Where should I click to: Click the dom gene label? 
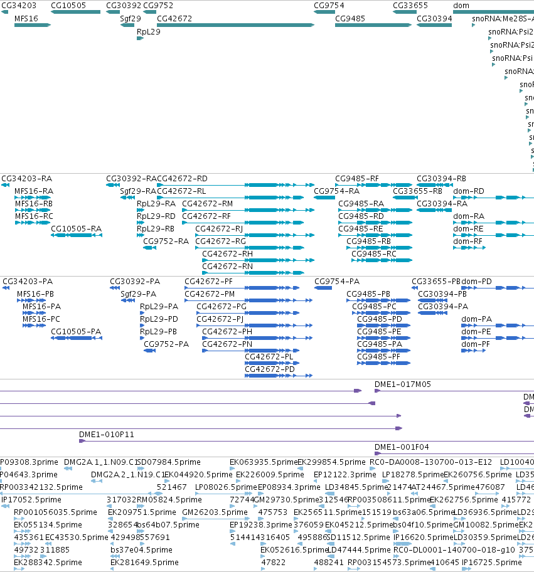[461, 6]
